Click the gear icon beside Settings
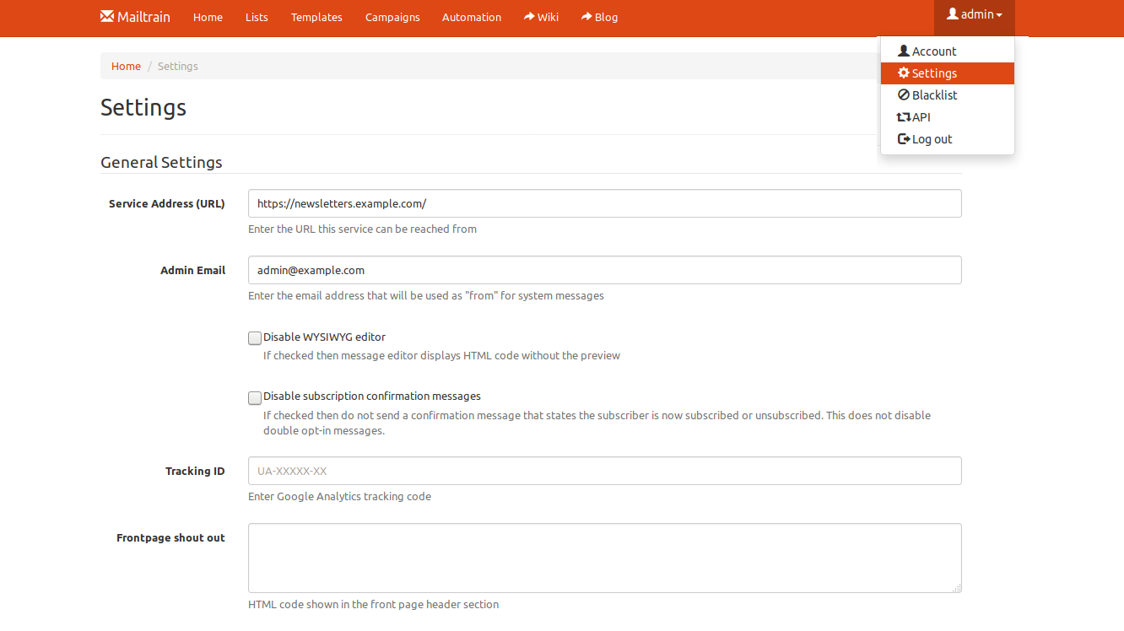The width and height of the screenshot is (1124, 631). [x=904, y=73]
